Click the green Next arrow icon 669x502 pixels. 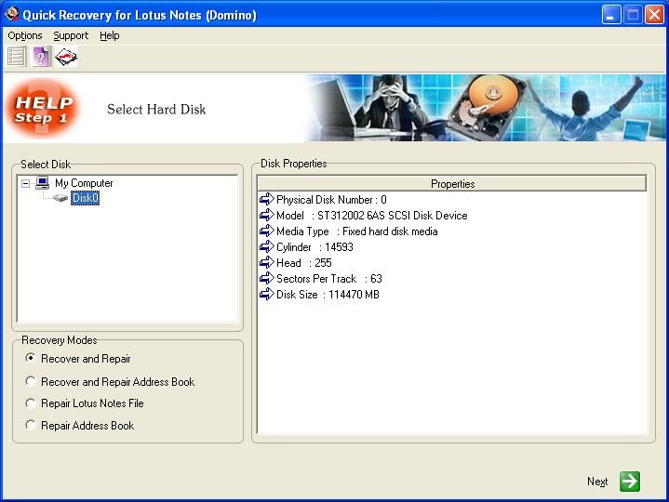tap(630, 482)
